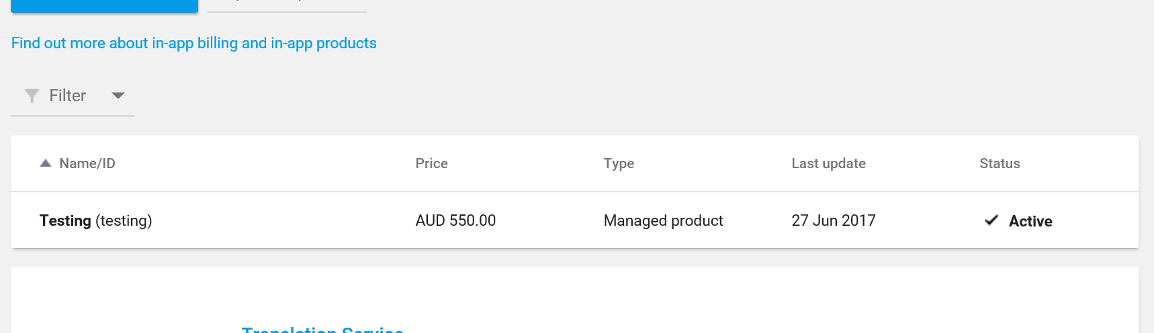Click the Managed product type cell
Viewport: 1154px width, 333px height.
pyautogui.click(x=663, y=220)
